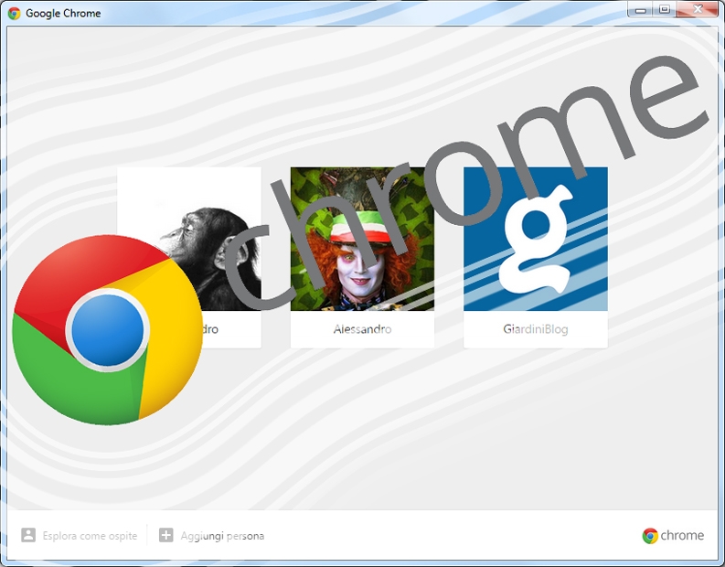Select the GiardiniBlog profile picture
This screenshot has width=725, height=567.
click(x=536, y=239)
